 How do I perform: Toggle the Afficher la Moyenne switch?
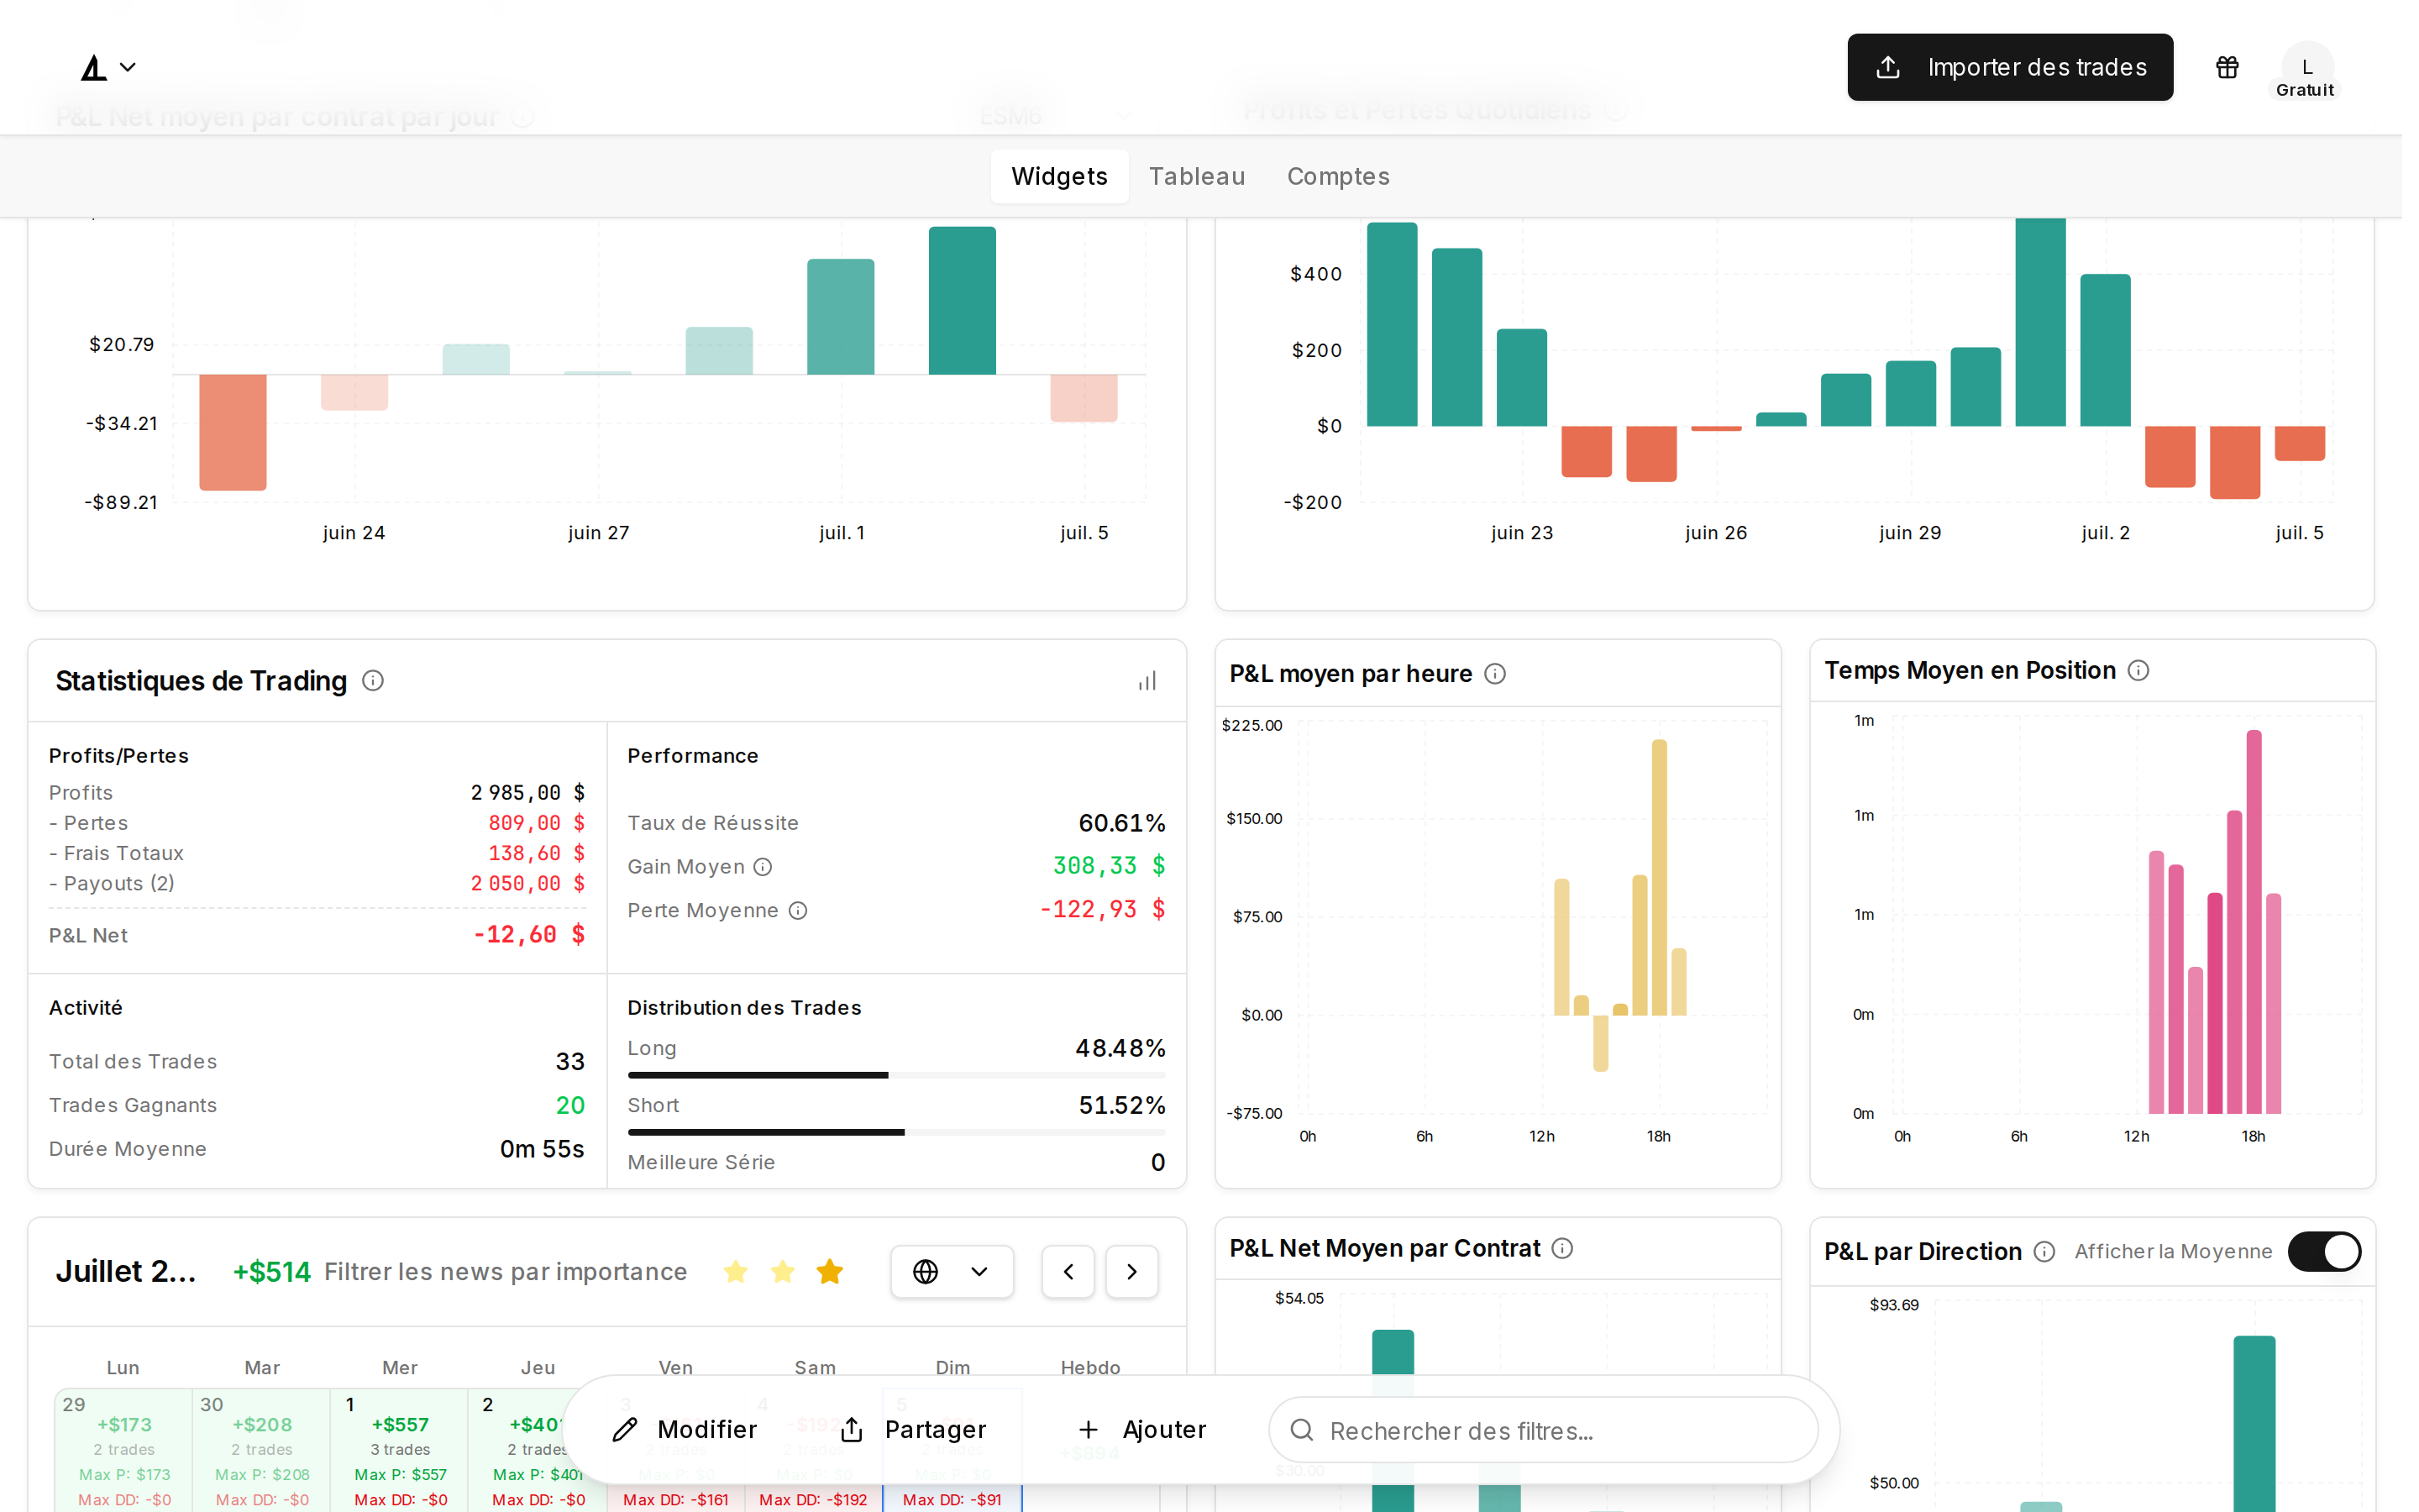coord(2324,1252)
